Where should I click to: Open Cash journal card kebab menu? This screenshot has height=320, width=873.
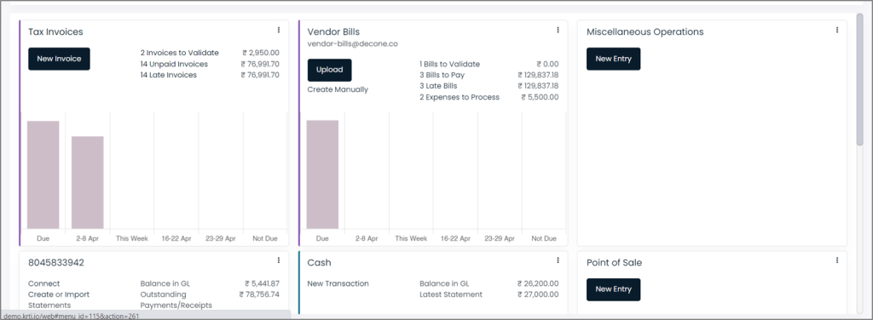pos(558,260)
